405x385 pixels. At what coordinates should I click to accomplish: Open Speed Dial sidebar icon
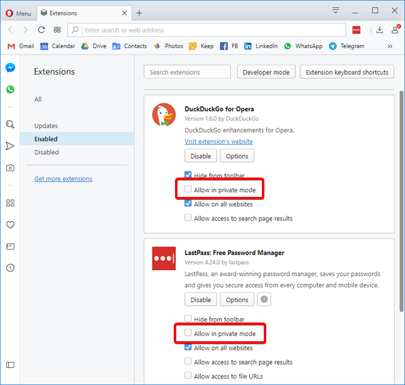[10, 203]
